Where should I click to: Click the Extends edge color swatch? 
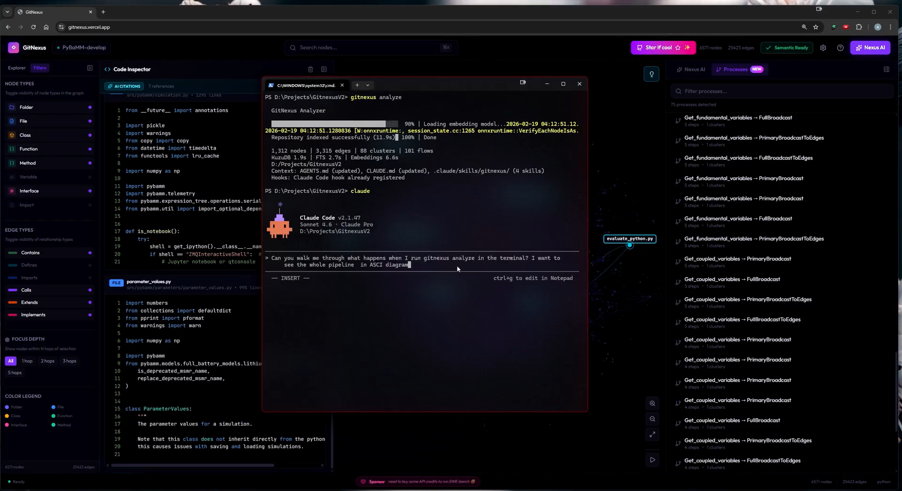[x=13, y=302]
